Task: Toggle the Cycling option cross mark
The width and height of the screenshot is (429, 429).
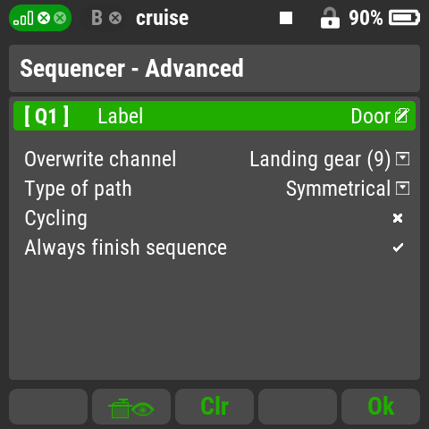Action: [x=398, y=218]
